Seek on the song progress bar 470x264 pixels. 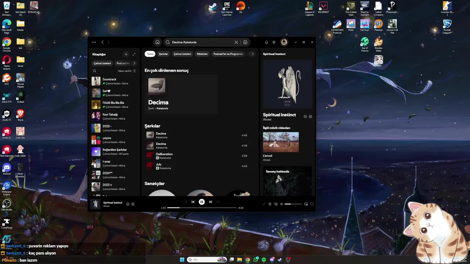pyautogui.click(x=202, y=208)
